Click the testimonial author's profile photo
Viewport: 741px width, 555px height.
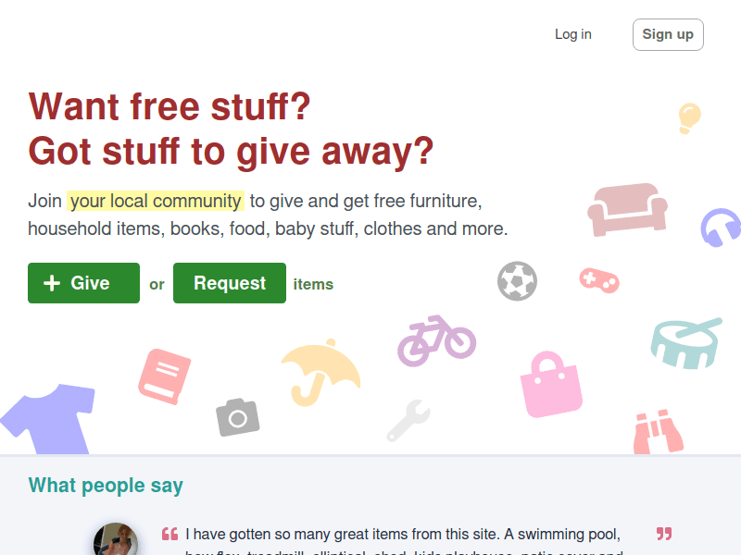pos(116,541)
